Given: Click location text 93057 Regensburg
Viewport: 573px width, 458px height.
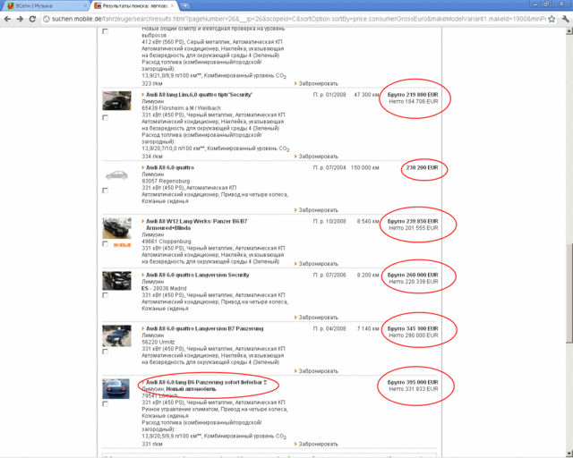Looking at the screenshot, I should (166, 182).
